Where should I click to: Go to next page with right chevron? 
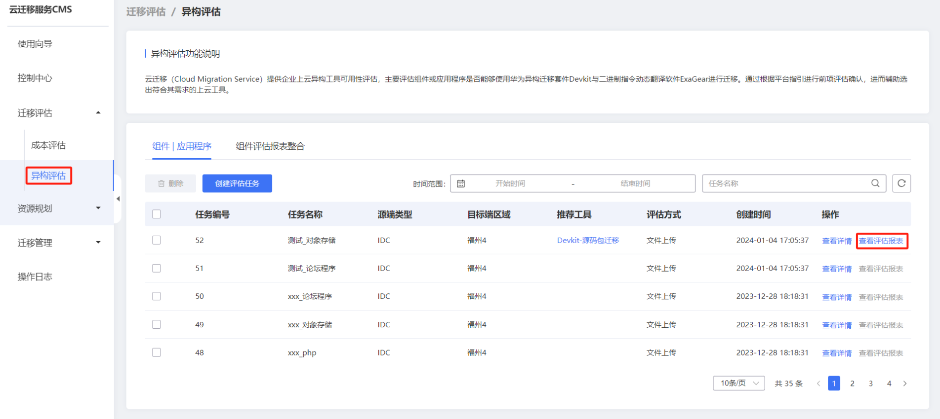click(905, 384)
